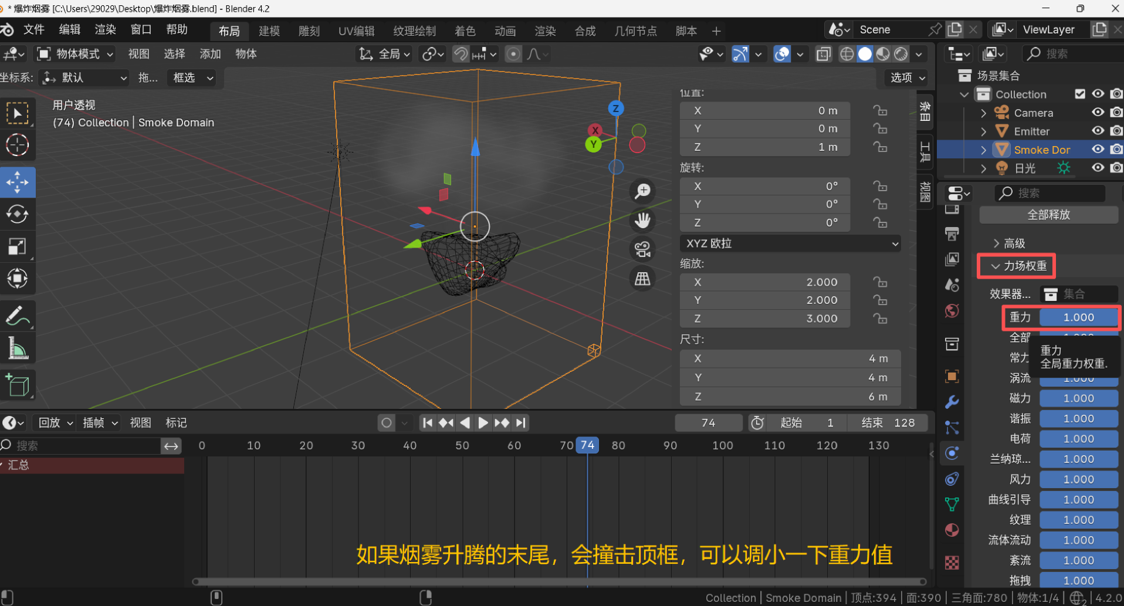Open the Particles properties tab

tap(952, 428)
